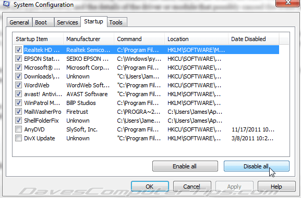
Task: Switch to the General tab
Action: click(x=19, y=22)
